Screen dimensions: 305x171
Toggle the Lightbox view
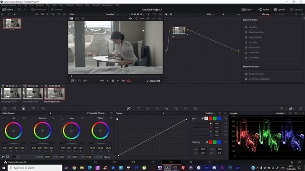(x=296, y=9)
